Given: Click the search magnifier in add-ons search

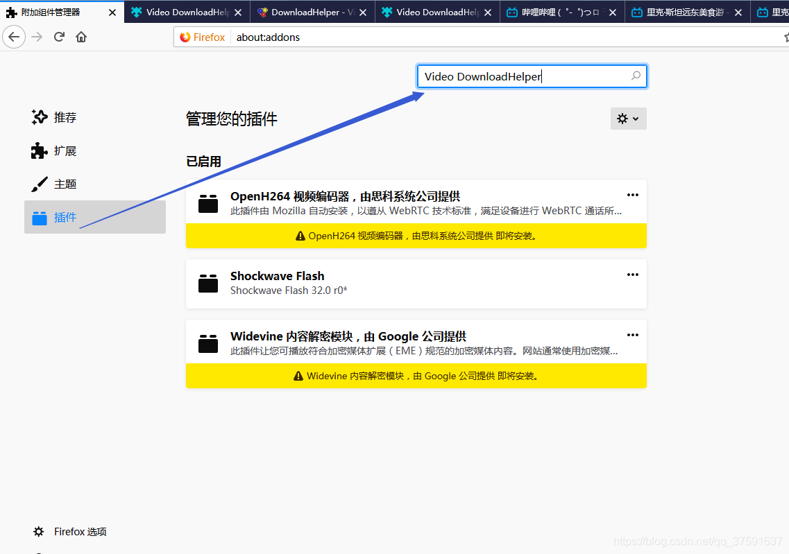Looking at the screenshot, I should pyautogui.click(x=636, y=76).
